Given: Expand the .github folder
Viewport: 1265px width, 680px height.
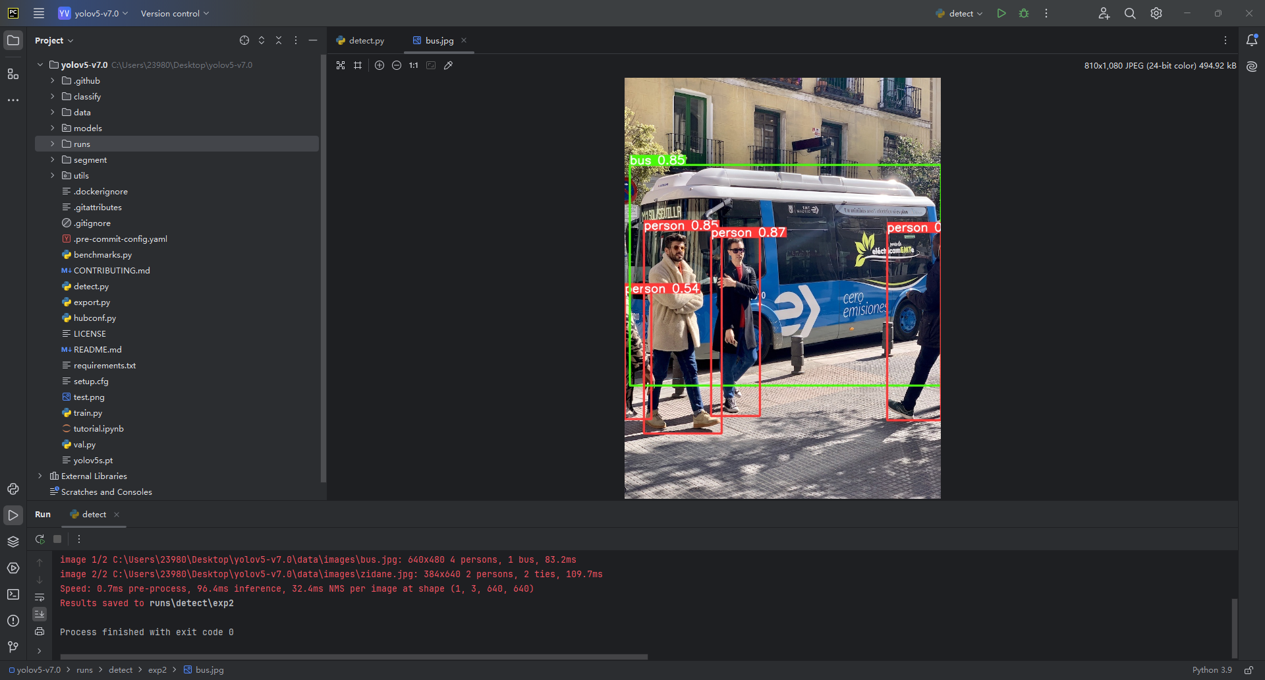Looking at the screenshot, I should pyautogui.click(x=53, y=80).
